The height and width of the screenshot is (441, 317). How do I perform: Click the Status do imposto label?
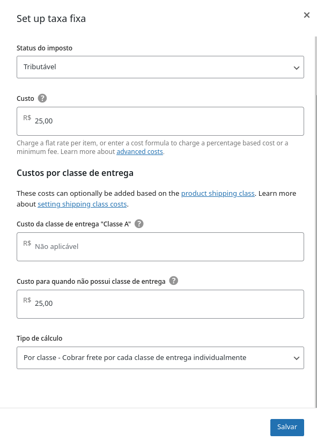click(45, 48)
